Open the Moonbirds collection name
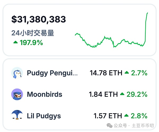Viewport: 159px width, 132px height. point(45,94)
